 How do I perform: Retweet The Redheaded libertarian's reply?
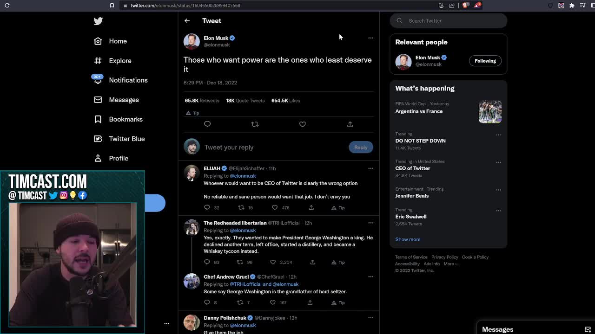click(240, 262)
